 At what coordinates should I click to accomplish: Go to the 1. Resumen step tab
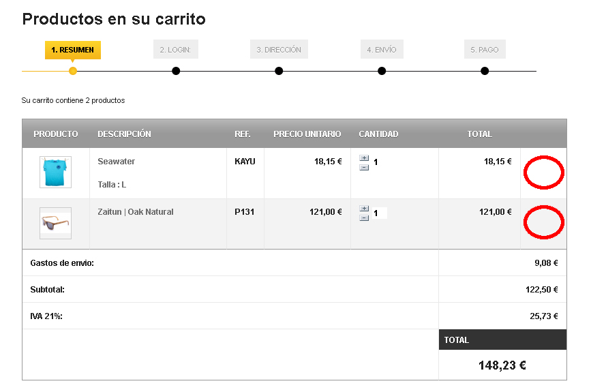(73, 50)
